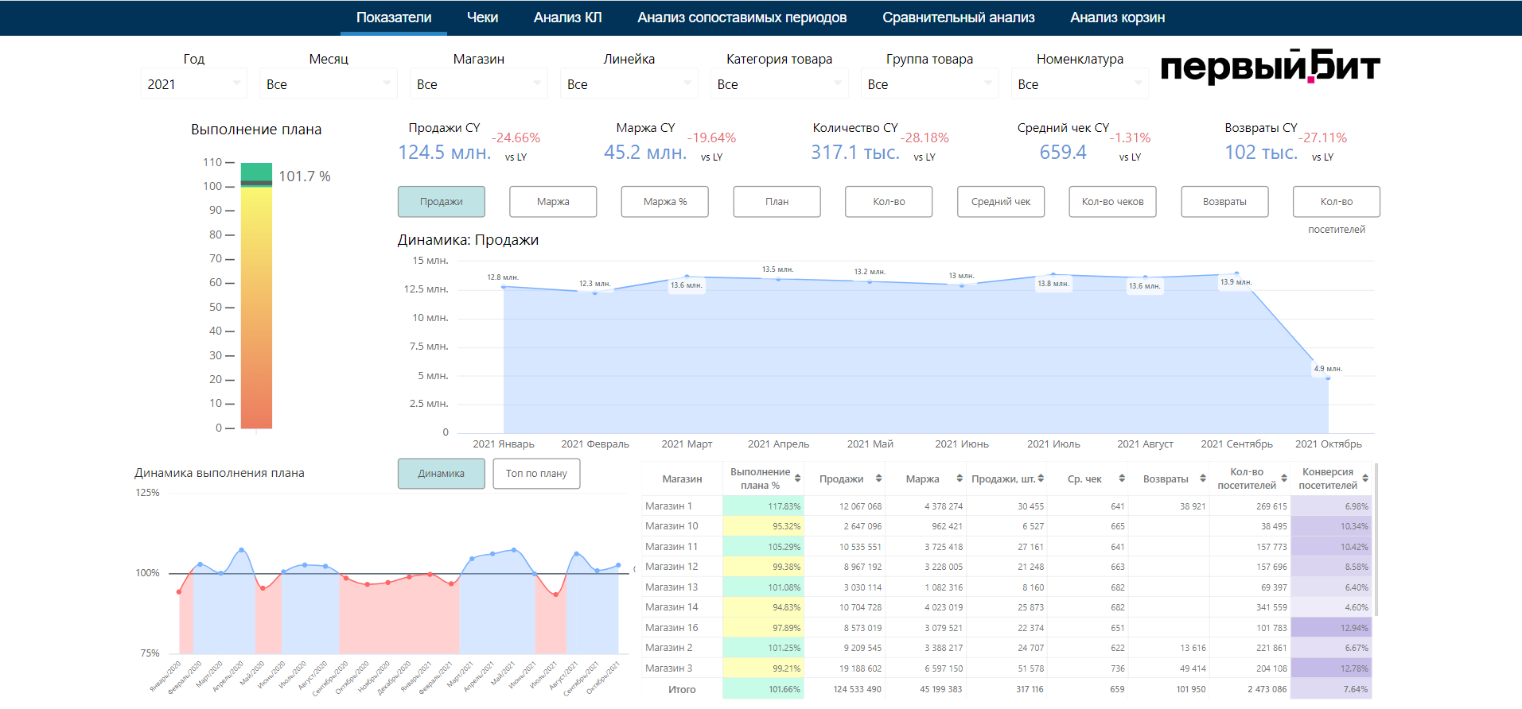
Task: Sort by Продажи, шт. column arrows
Action: (x=1041, y=478)
